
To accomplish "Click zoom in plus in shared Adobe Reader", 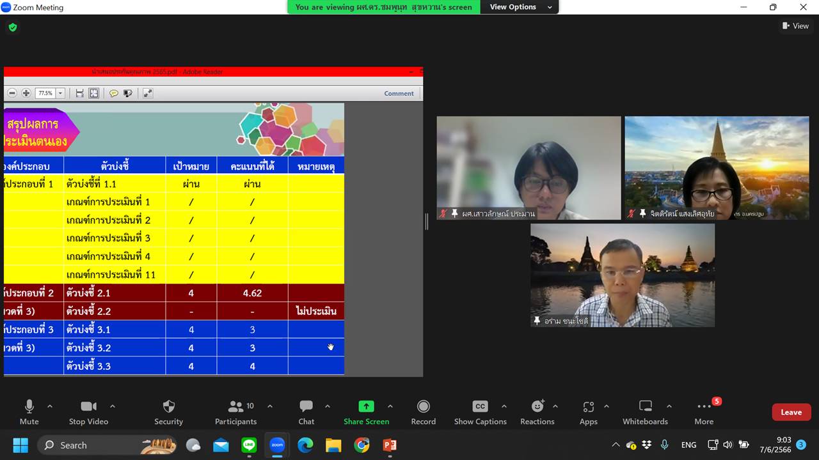I will [26, 93].
